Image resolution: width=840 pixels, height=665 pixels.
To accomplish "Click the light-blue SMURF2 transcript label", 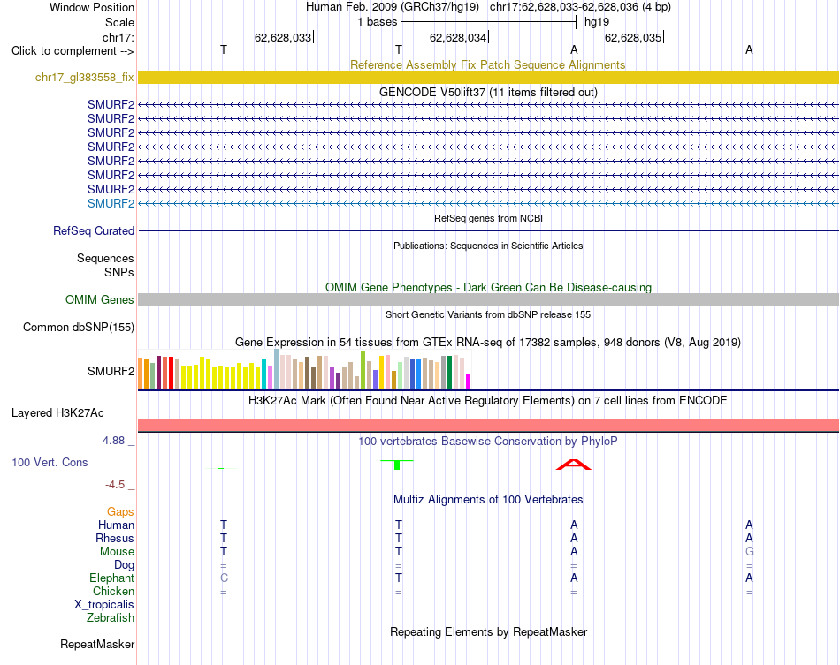I will [111, 203].
